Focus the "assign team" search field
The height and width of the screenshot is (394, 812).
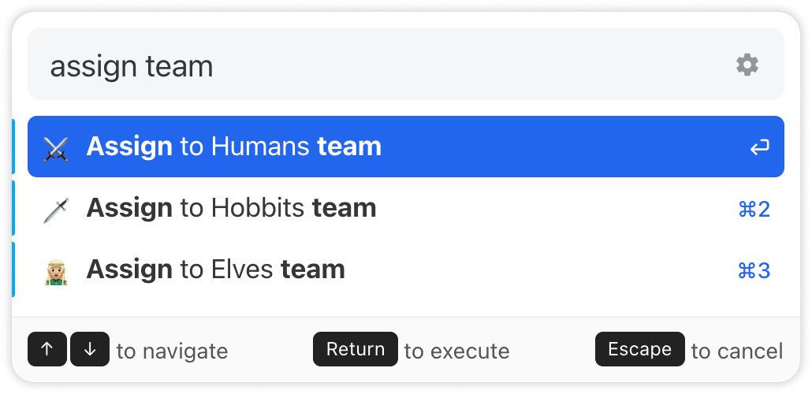pos(378,66)
